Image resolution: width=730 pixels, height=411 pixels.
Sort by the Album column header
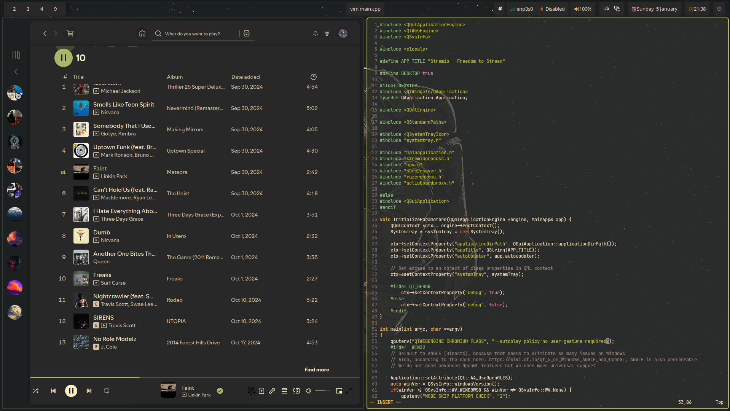click(x=175, y=77)
